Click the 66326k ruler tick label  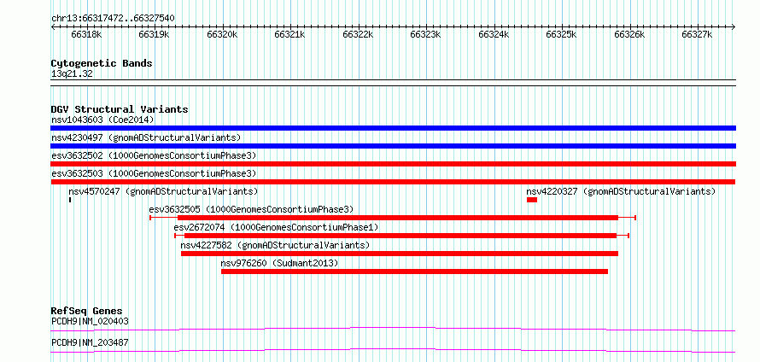click(629, 35)
